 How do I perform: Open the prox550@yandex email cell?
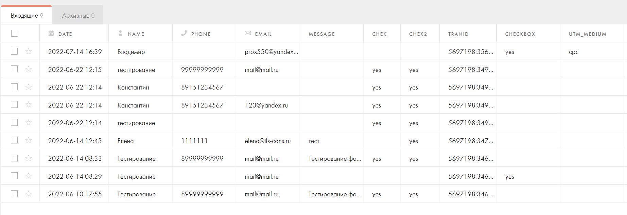[271, 52]
